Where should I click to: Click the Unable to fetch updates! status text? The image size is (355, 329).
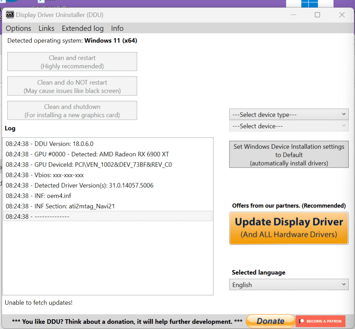click(38, 303)
